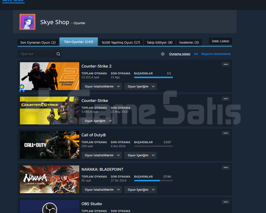Click the SKYE SHOP link in top bar

point(13,1)
